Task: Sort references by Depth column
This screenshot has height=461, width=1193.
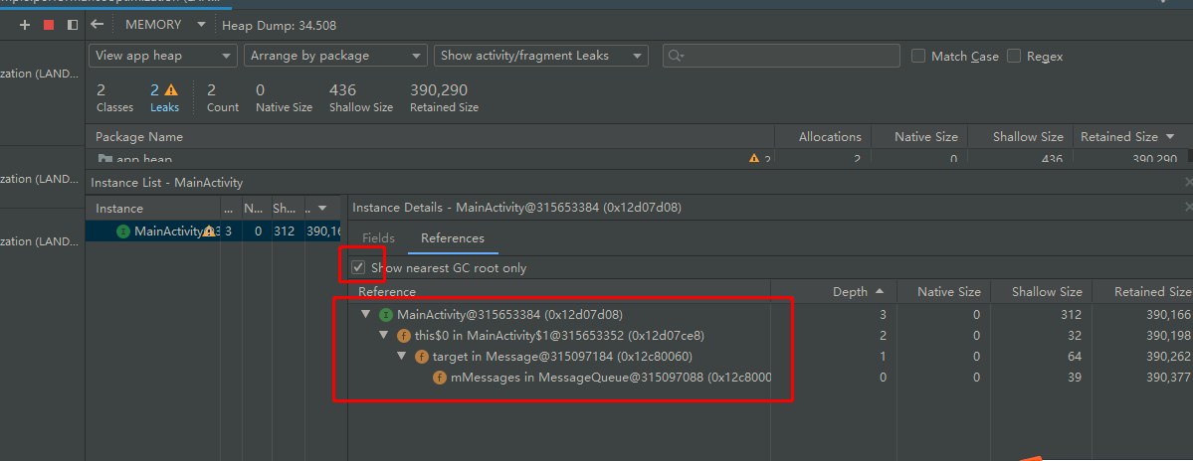Action: tap(834, 292)
